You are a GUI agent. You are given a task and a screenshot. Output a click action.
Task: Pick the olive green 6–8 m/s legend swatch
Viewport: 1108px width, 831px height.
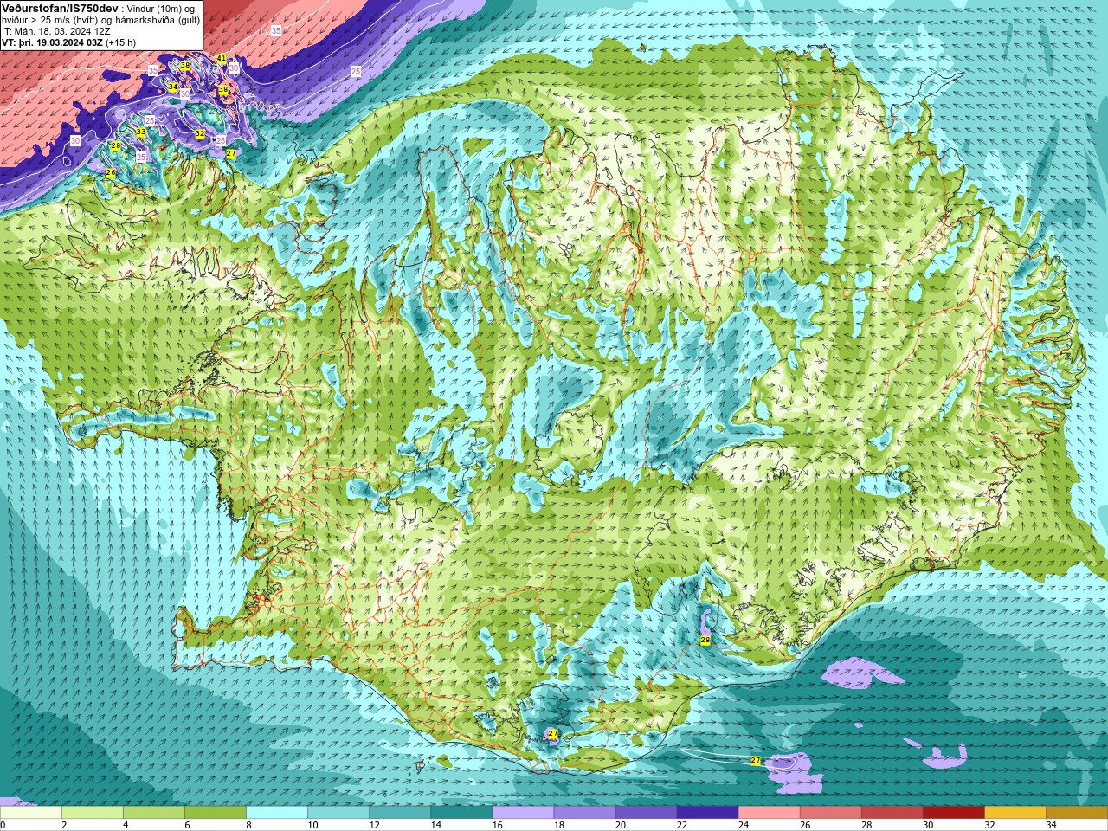[x=216, y=813]
